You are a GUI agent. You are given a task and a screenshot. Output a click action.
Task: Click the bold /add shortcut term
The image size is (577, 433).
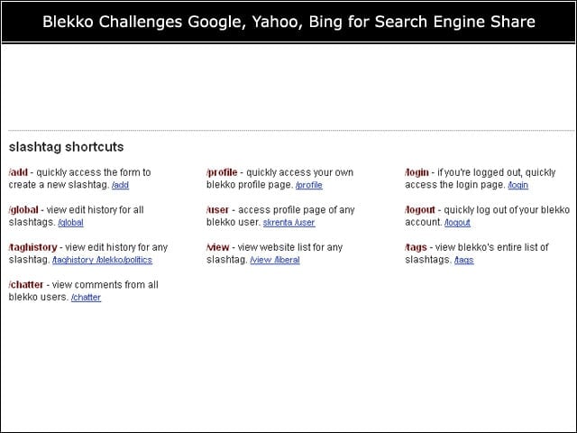point(18,172)
